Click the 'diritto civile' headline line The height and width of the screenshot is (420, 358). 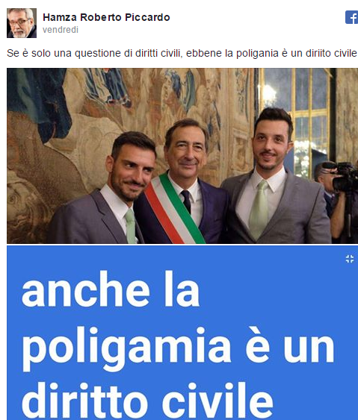pyautogui.click(x=147, y=402)
